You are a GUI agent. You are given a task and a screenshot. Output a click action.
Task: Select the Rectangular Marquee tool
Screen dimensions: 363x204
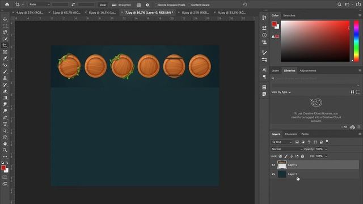(5, 25)
